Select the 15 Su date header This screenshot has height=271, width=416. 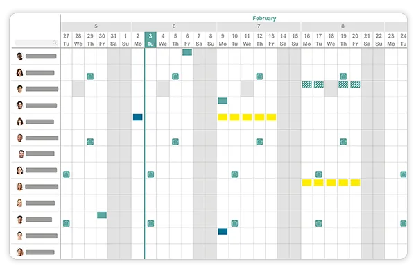(x=295, y=40)
